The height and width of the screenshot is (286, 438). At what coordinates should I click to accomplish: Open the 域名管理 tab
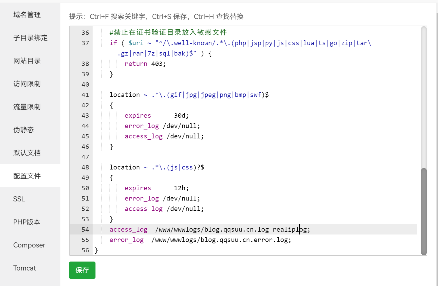point(27,15)
